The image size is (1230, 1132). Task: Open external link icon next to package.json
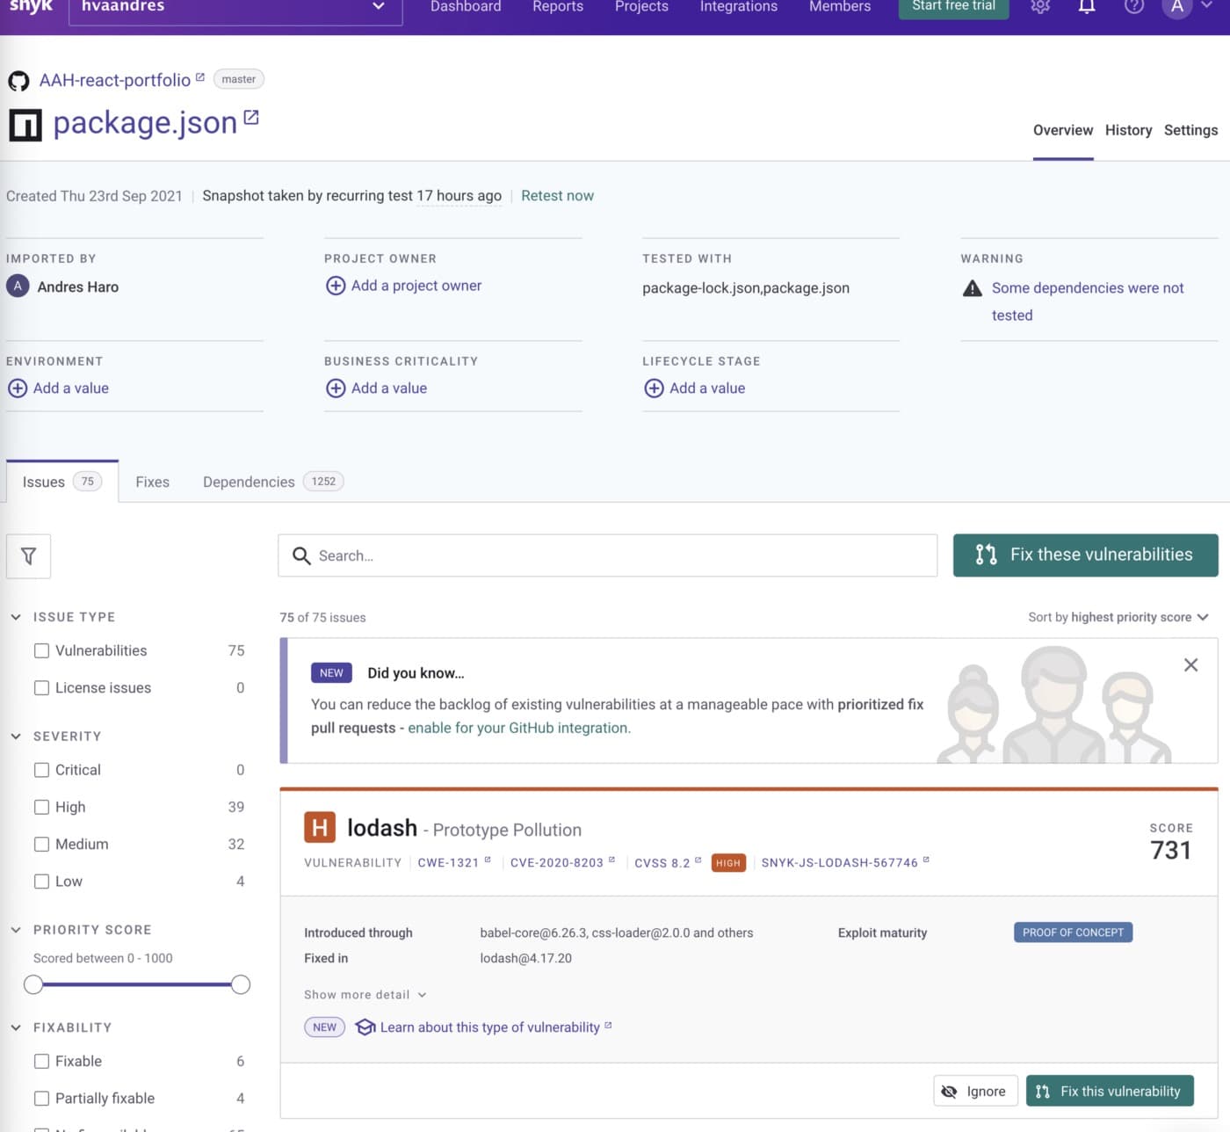point(251,117)
